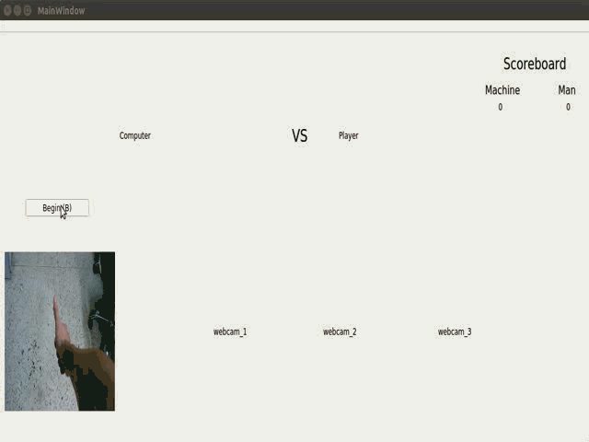Select the webcam_2 label
This screenshot has height=442, width=589.
pos(340,331)
